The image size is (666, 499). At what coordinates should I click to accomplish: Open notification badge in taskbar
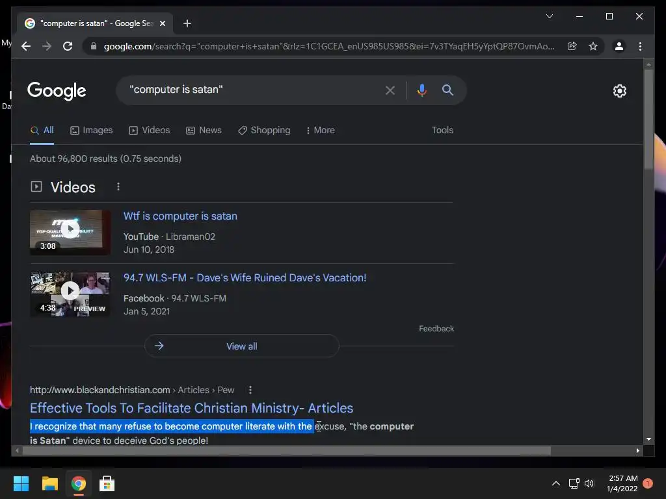648,483
